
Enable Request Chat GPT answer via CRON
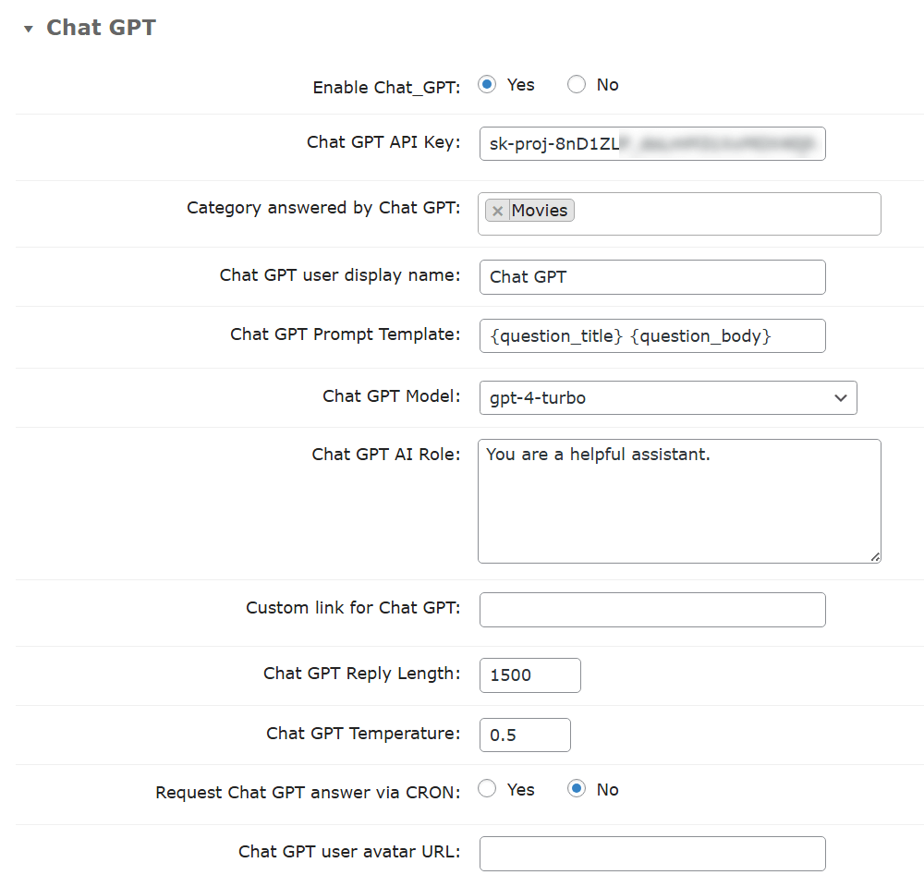(486, 789)
